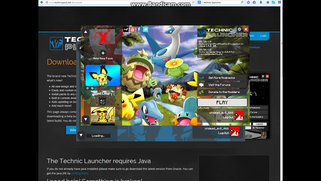Click the Technic icon beside Get More Modpacks
The image size is (321, 181).
coord(201,78)
